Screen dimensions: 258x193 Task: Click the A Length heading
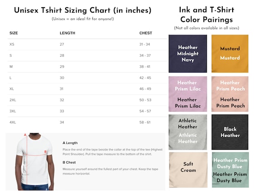[x=70, y=143]
